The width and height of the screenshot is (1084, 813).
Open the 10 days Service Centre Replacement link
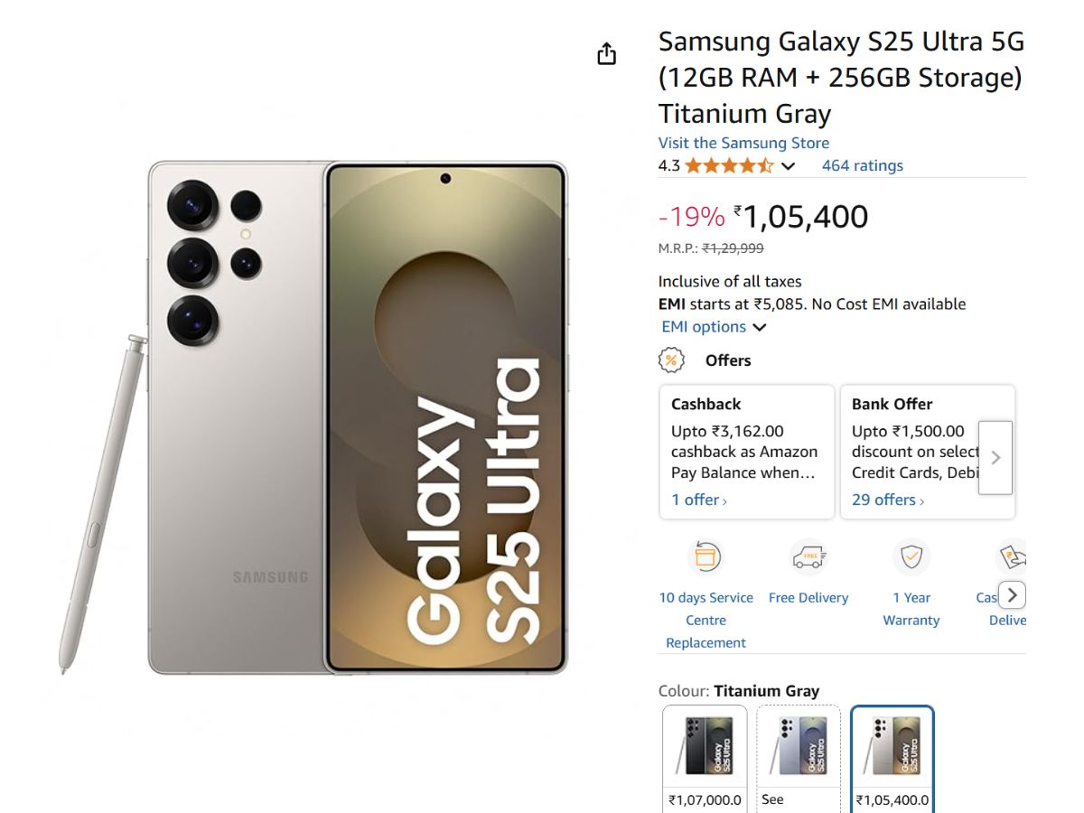(x=706, y=620)
